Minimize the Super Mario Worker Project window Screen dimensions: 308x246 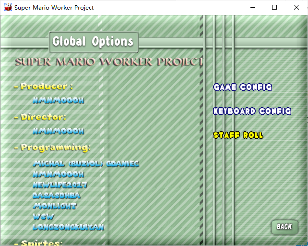pos(253,8)
